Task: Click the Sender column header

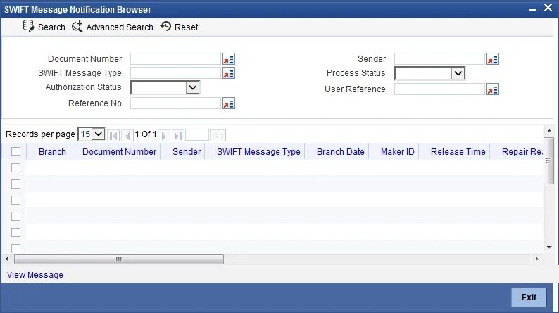Action: tap(187, 152)
